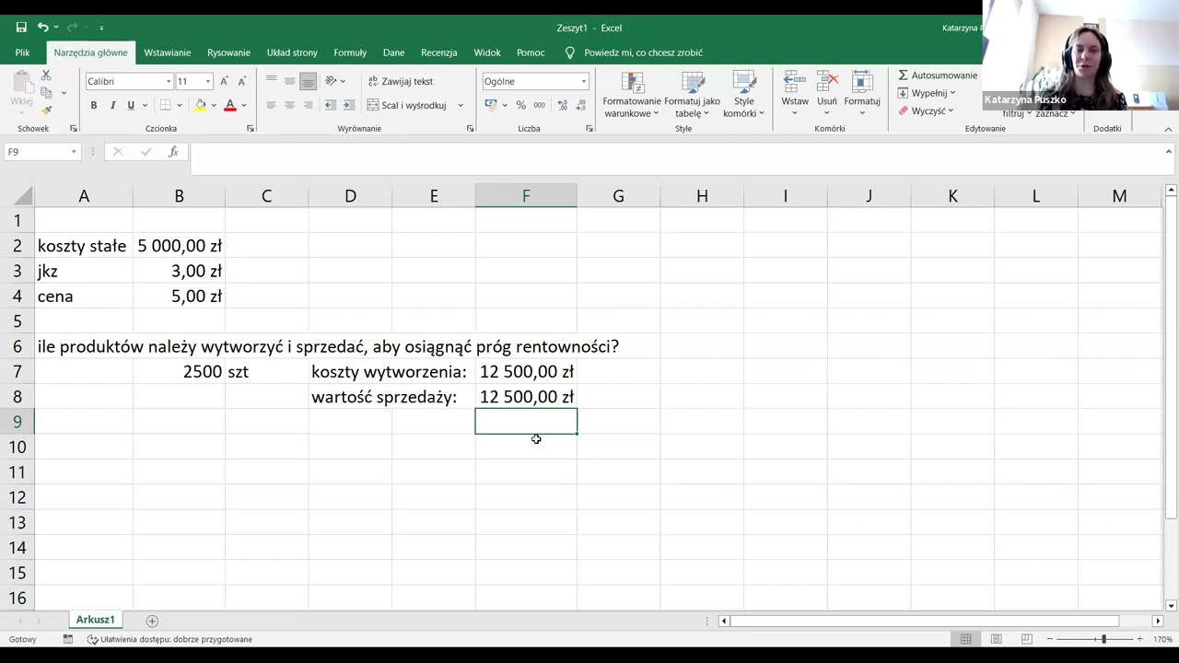Apply cell borders icon
Image resolution: width=1179 pixels, height=663 pixels.
(165, 105)
